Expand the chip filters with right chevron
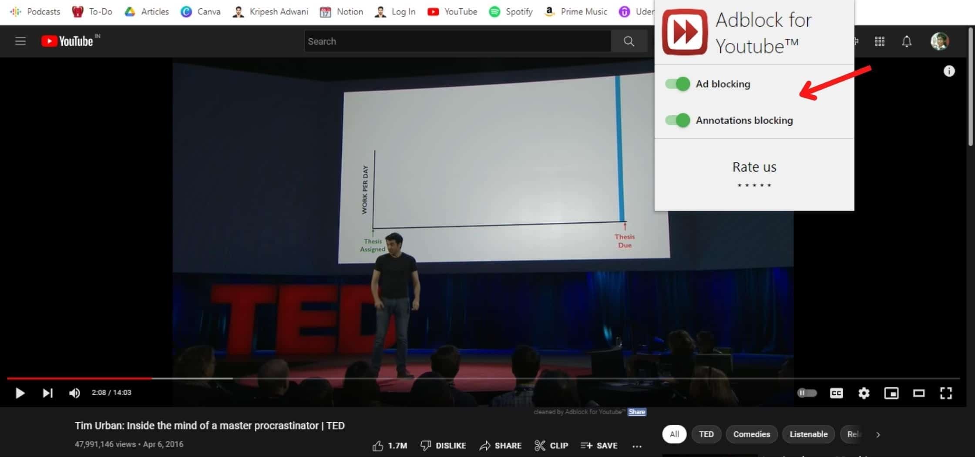Viewport: 975px width, 457px height. (878, 434)
